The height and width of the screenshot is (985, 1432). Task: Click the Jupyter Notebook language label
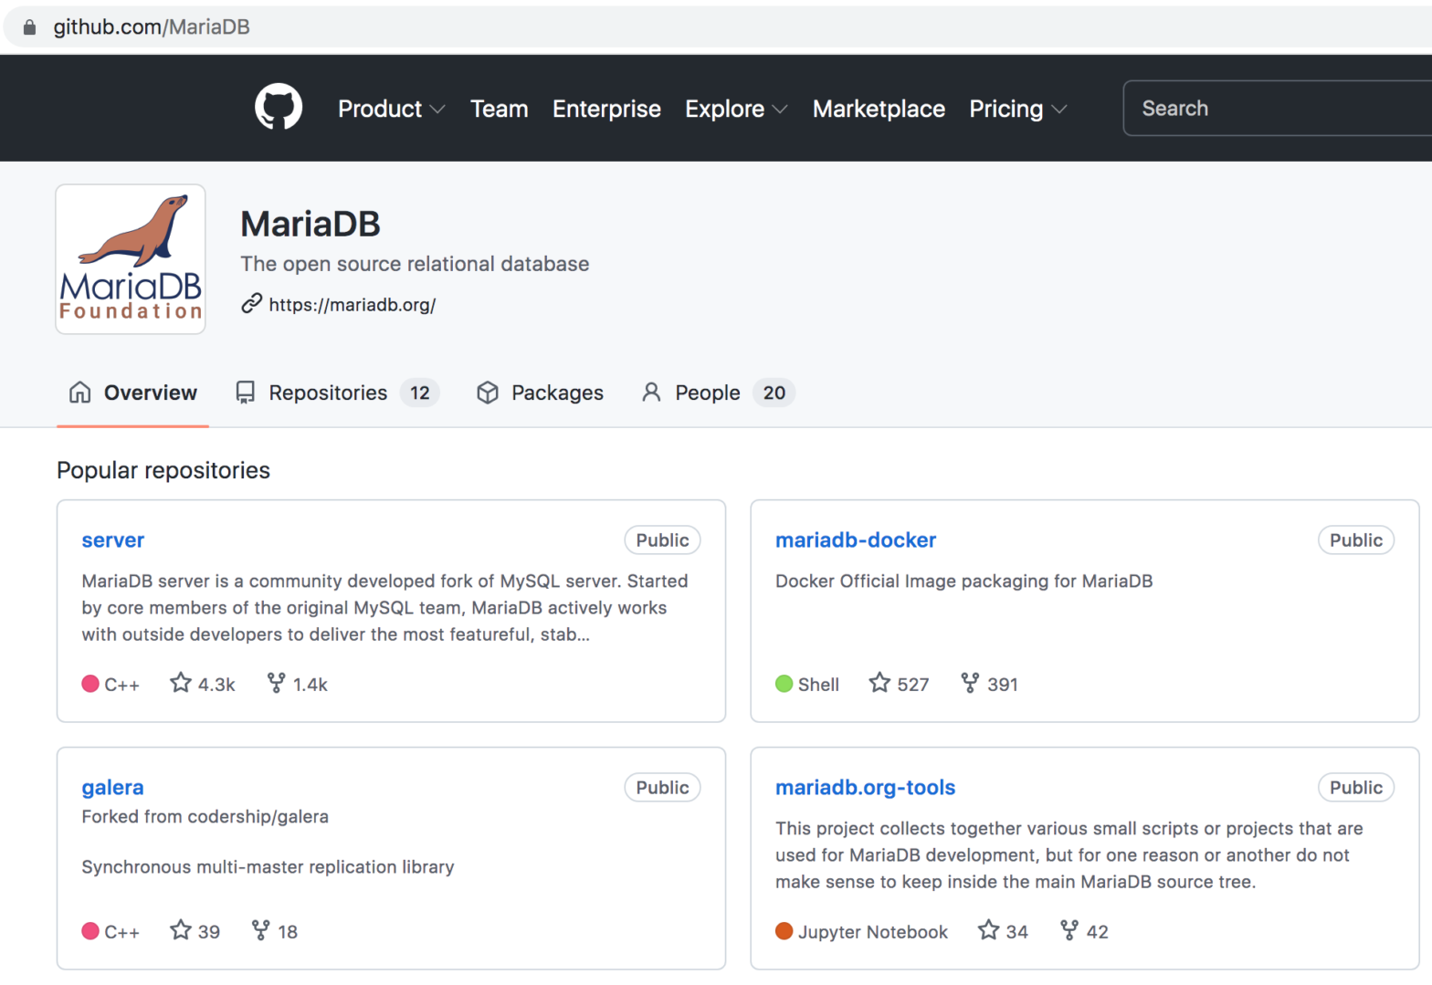tap(873, 932)
